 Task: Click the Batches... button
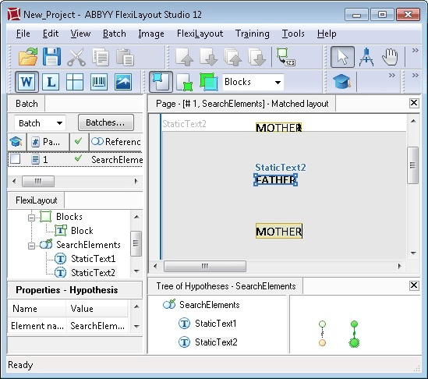105,122
